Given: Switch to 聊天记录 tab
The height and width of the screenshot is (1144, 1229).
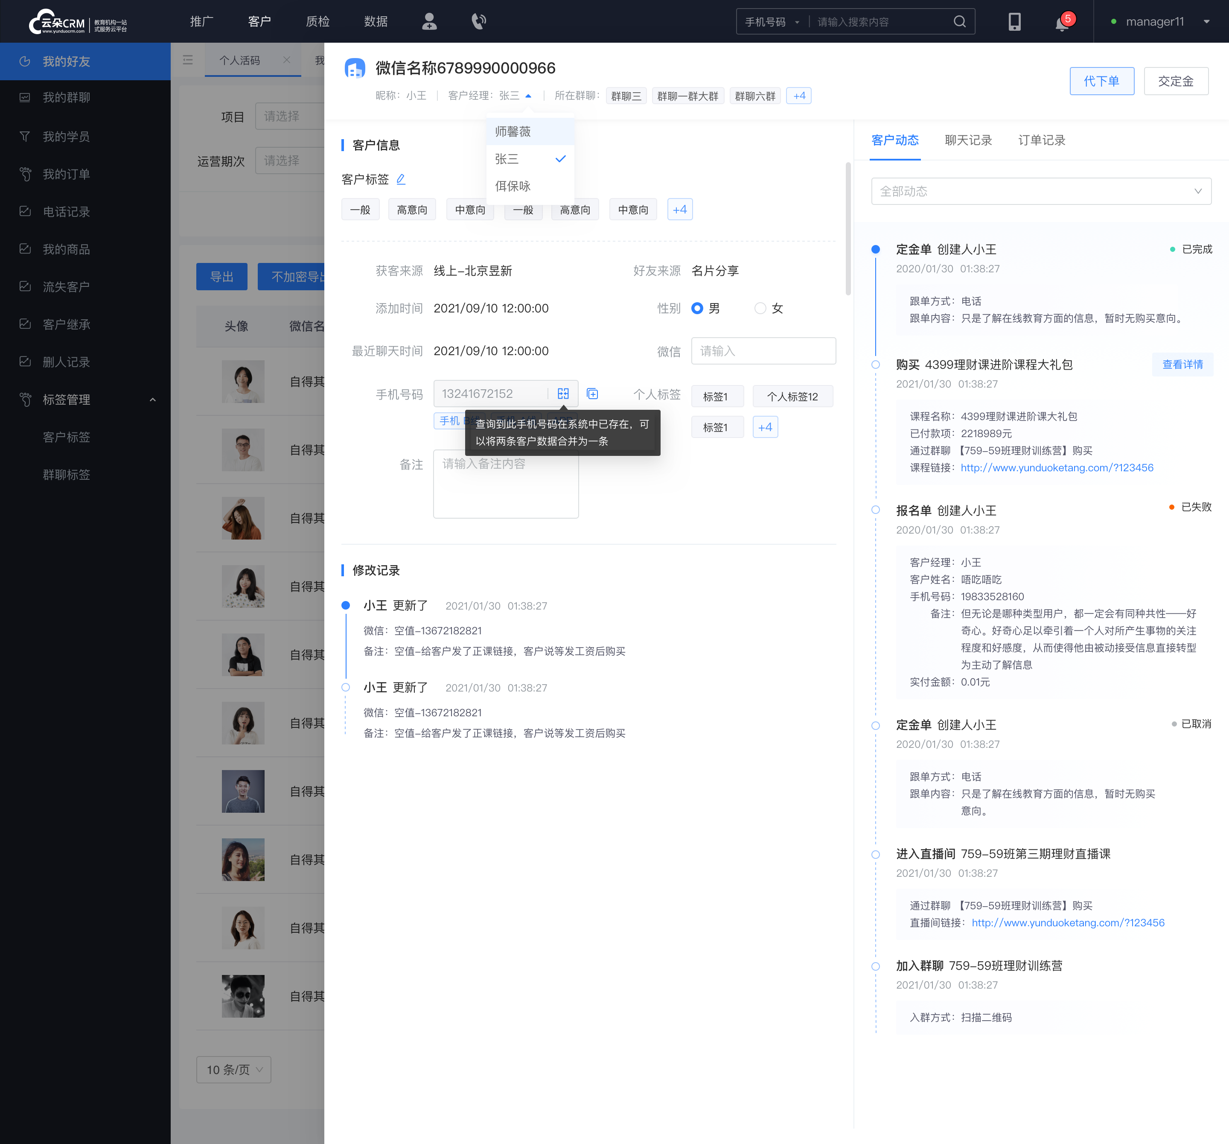Looking at the screenshot, I should pyautogui.click(x=967, y=140).
